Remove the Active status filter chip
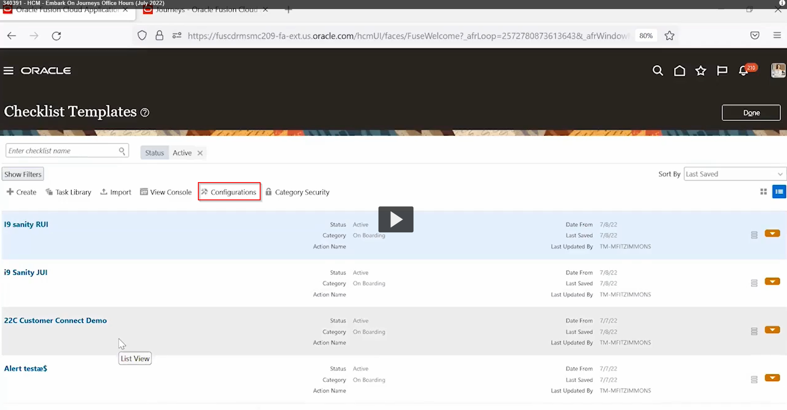 coord(200,153)
